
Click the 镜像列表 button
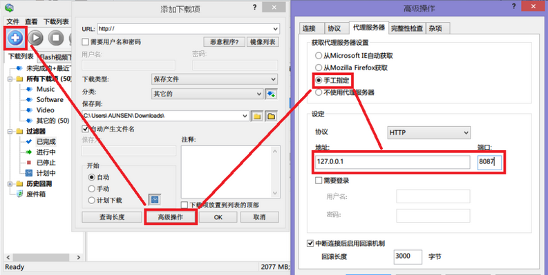click(x=263, y=42)
